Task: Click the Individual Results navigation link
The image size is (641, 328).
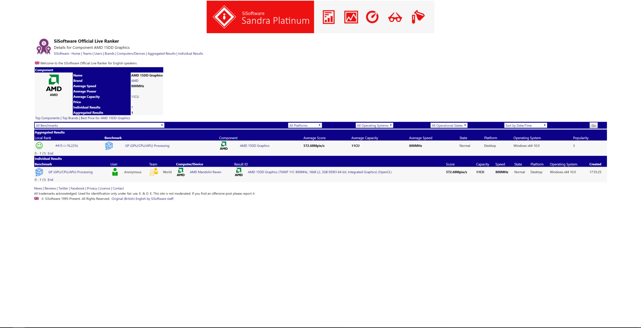Action: [191, 53]
